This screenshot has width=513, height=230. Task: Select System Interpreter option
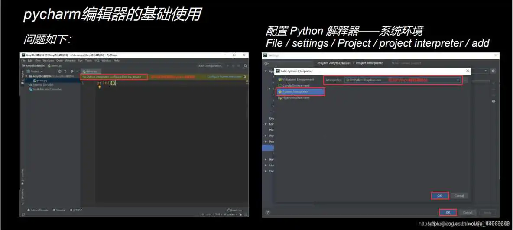pyautogui.click(x=301, y=91)
